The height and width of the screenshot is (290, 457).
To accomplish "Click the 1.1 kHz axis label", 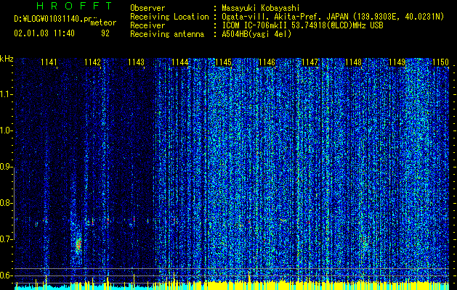I will pyautogui.click(x=7, y=94).
